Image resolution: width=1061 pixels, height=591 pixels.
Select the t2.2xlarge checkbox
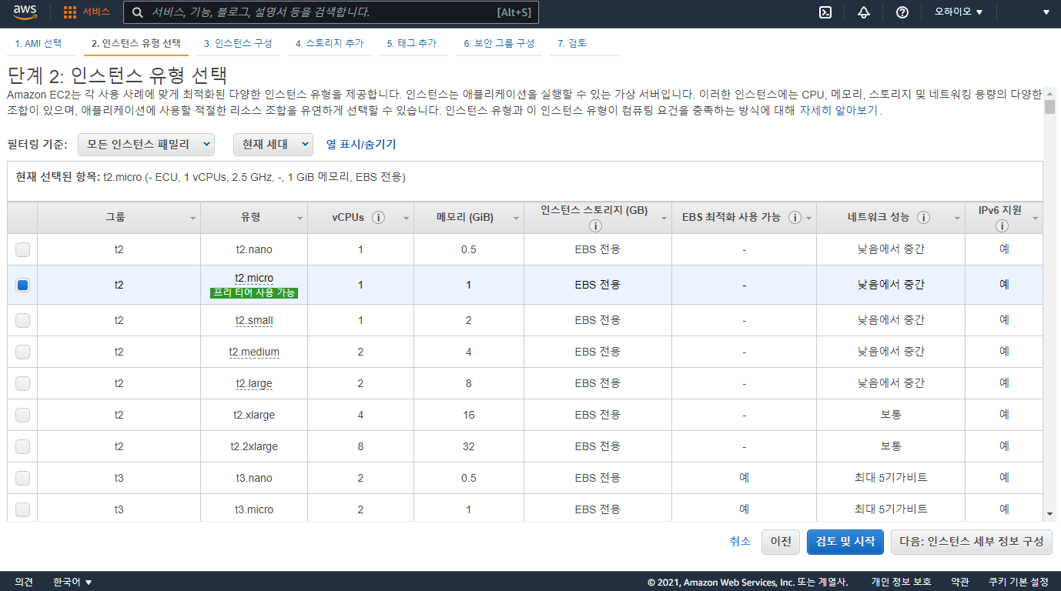pos(22,446)
